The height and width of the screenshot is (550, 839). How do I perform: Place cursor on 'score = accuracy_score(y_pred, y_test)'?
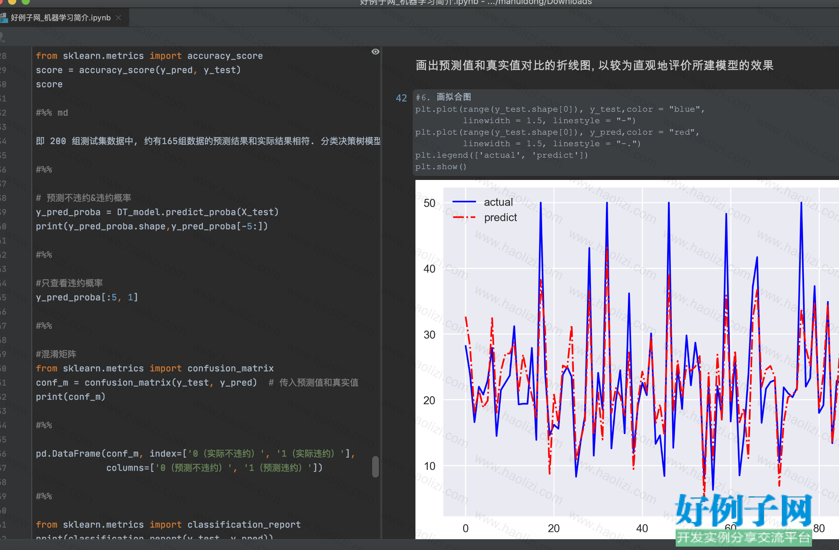coord(138,70)
